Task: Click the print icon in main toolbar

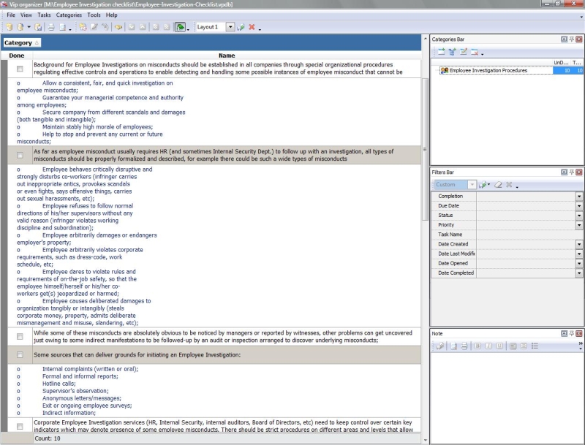Action: click(x=51, y=27)
